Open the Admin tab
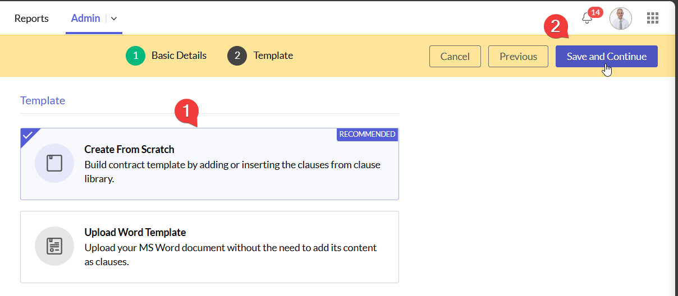Viewport: 678px width, 296px height. 85,18
